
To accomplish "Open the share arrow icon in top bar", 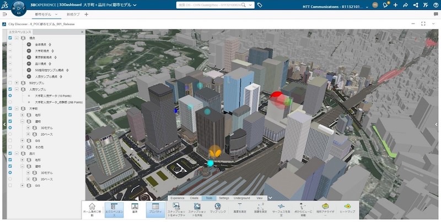I will [x=405, y=5].
